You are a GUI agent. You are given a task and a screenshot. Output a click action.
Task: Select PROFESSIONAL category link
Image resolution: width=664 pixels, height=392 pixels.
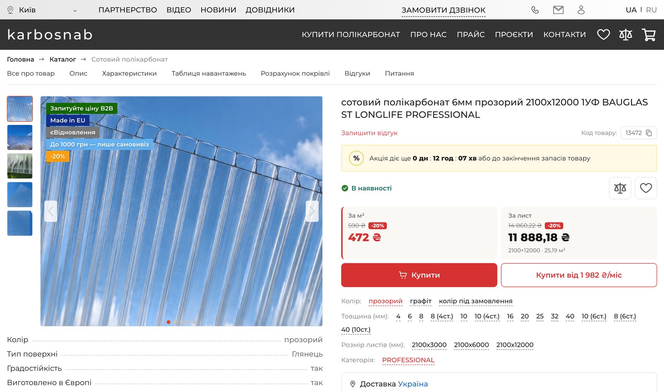[x=408, y=360]
